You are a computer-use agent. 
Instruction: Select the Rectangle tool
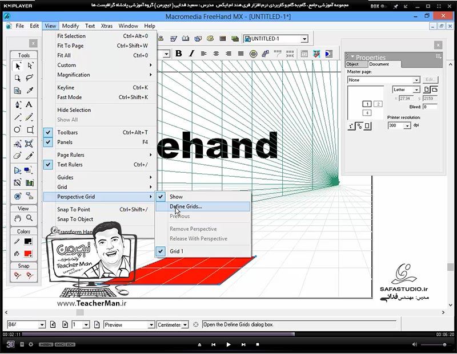point(30,129)
